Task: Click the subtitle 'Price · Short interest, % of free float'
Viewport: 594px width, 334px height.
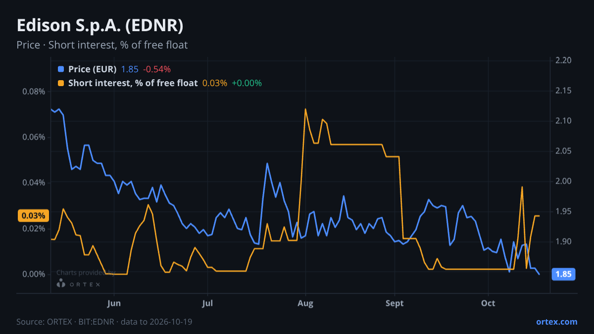Action: (x=102, y=45)
